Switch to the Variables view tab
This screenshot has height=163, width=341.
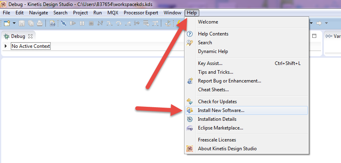point(333,36)
